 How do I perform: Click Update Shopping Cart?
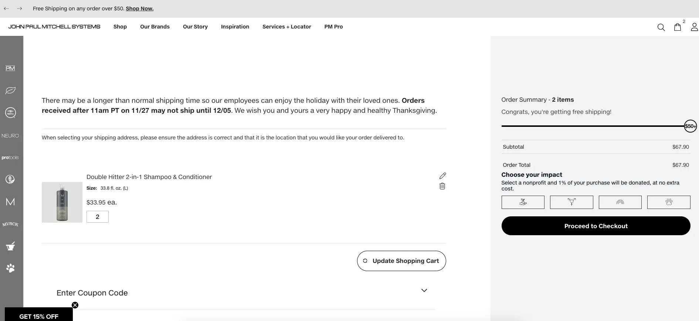coord(401,261)
